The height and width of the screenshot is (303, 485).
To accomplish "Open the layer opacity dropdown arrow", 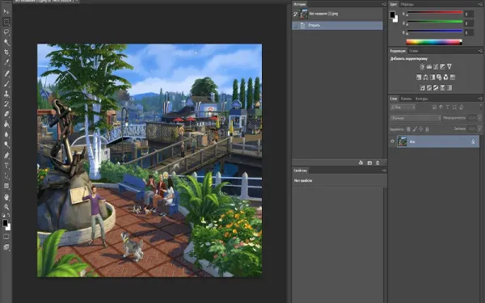I will (479, 118).
